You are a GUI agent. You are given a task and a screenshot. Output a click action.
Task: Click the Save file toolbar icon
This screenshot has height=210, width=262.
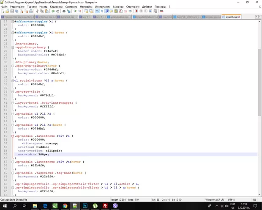pos(13,12)
